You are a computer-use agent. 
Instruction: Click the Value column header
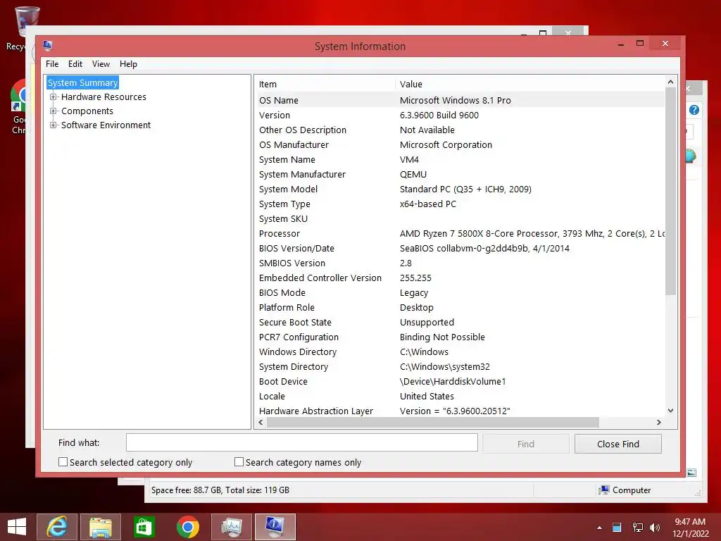(530, 85)
